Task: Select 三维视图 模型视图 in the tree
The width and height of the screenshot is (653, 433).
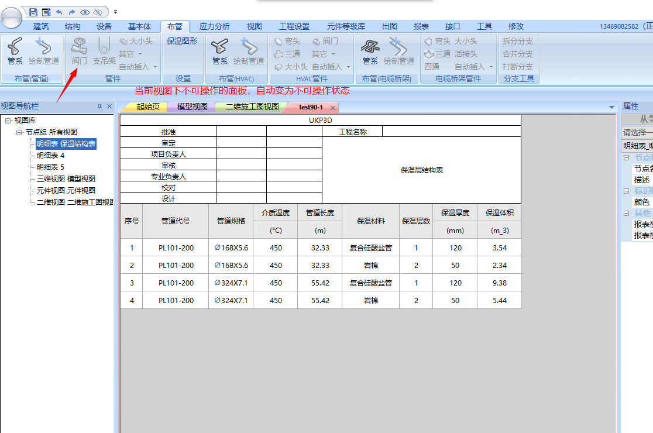Action: click(x=66, y=179)
